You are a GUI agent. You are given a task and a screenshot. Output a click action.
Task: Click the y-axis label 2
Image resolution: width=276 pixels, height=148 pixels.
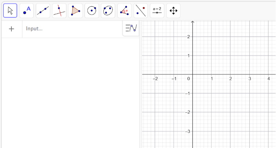[188, 37]
